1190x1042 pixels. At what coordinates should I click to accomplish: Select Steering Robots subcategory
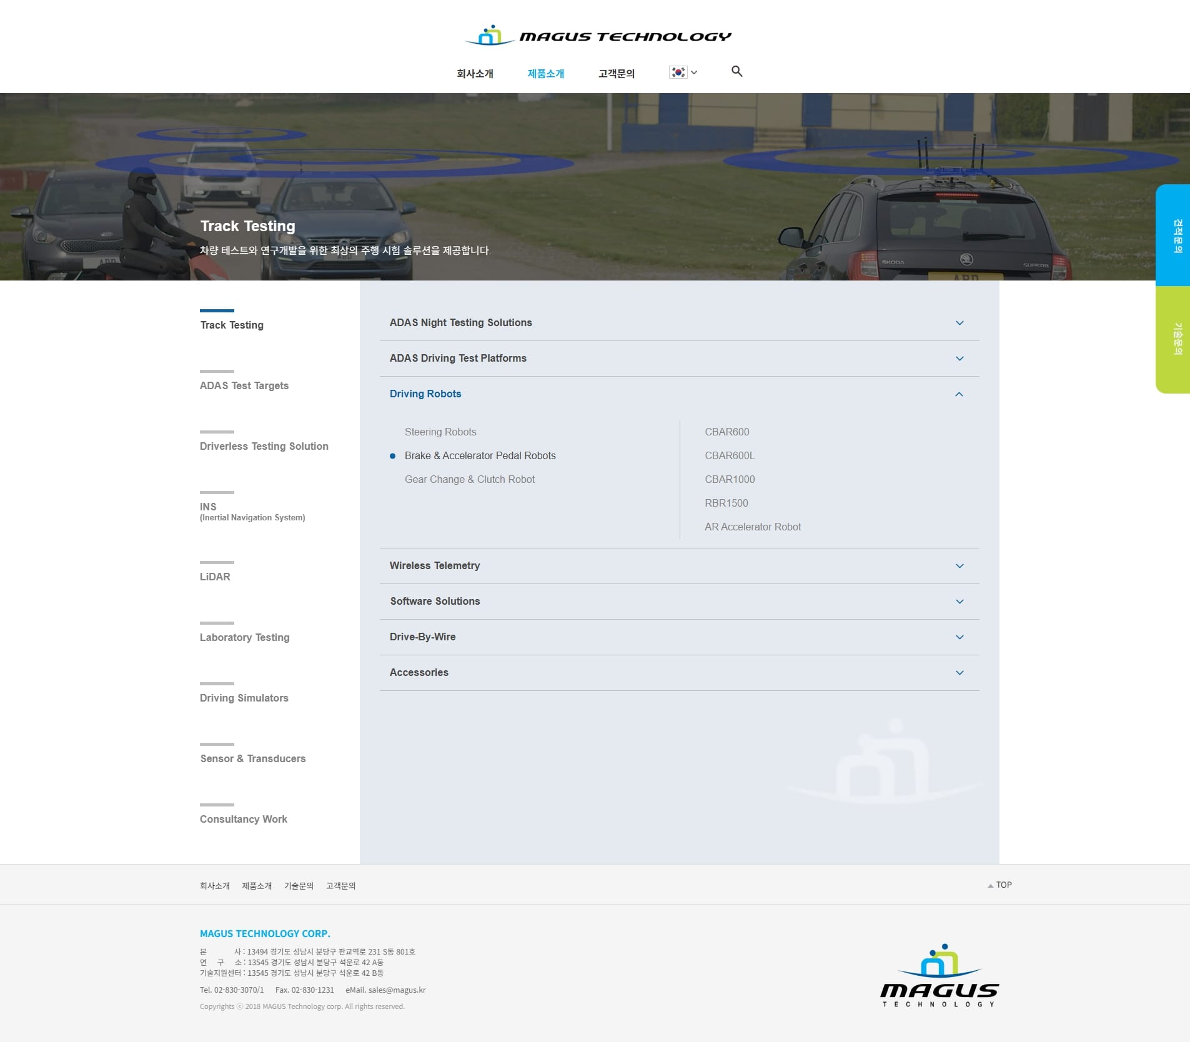coord(440,432)
